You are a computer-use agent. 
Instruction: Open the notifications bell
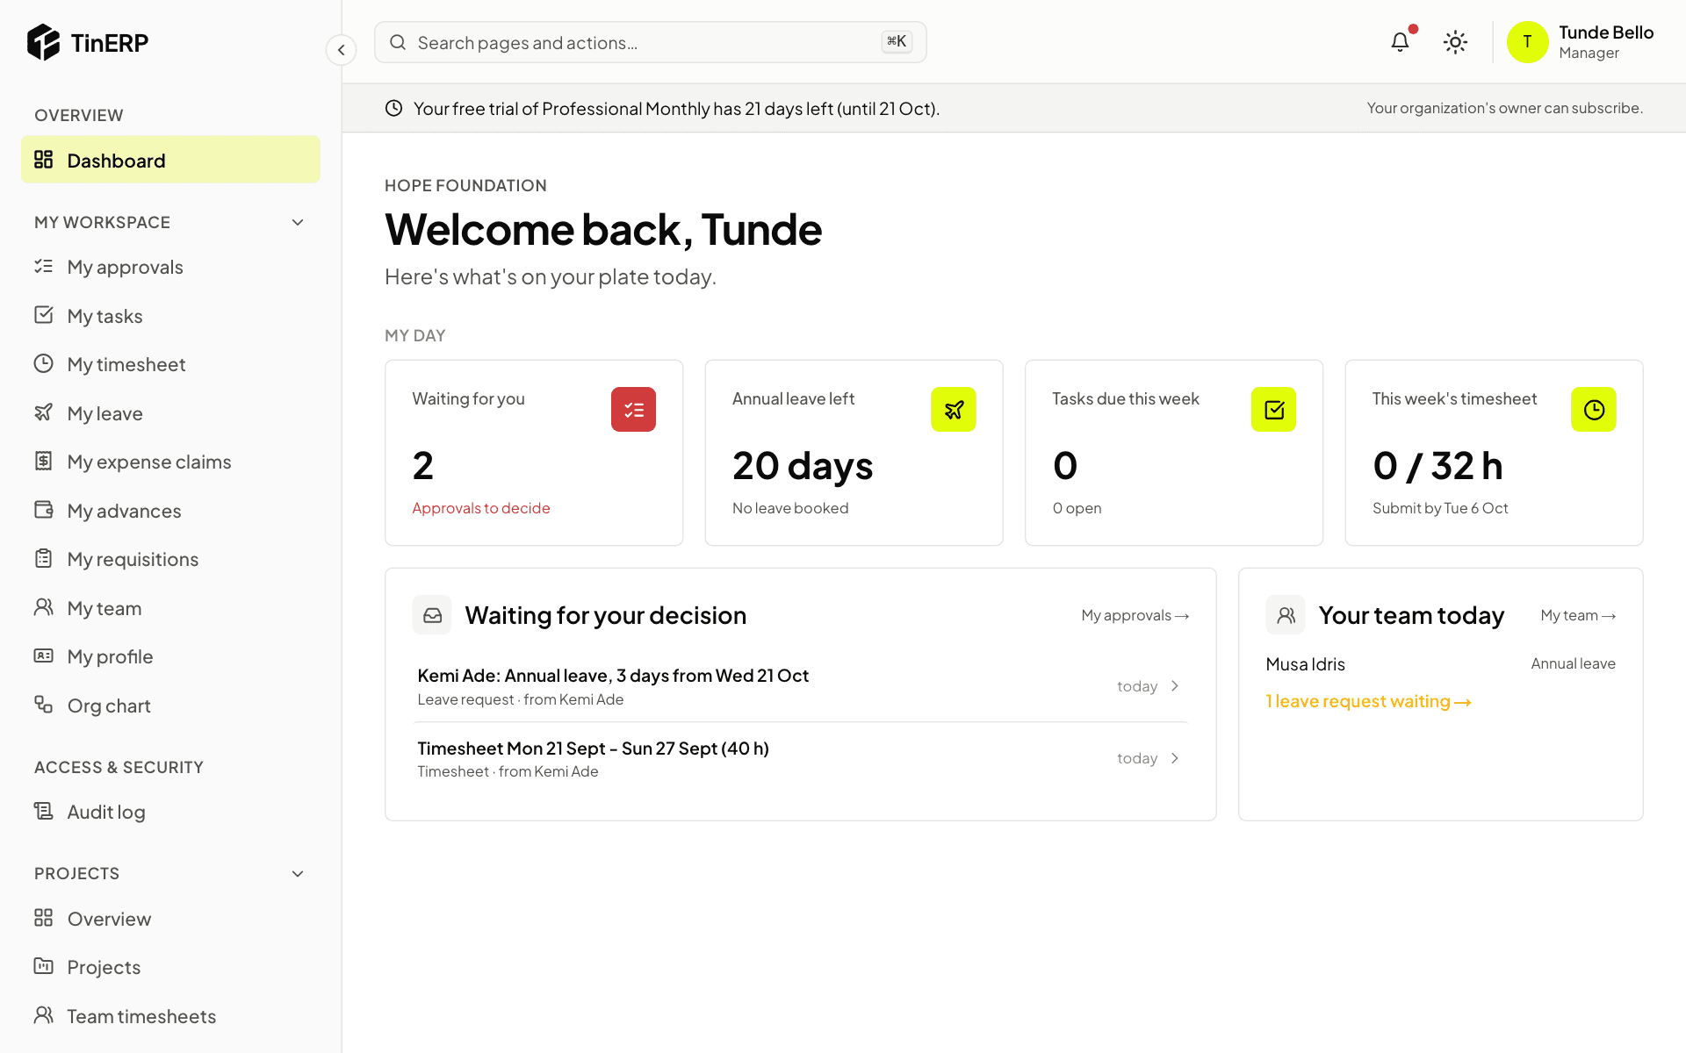click(x=1400, y=42)
